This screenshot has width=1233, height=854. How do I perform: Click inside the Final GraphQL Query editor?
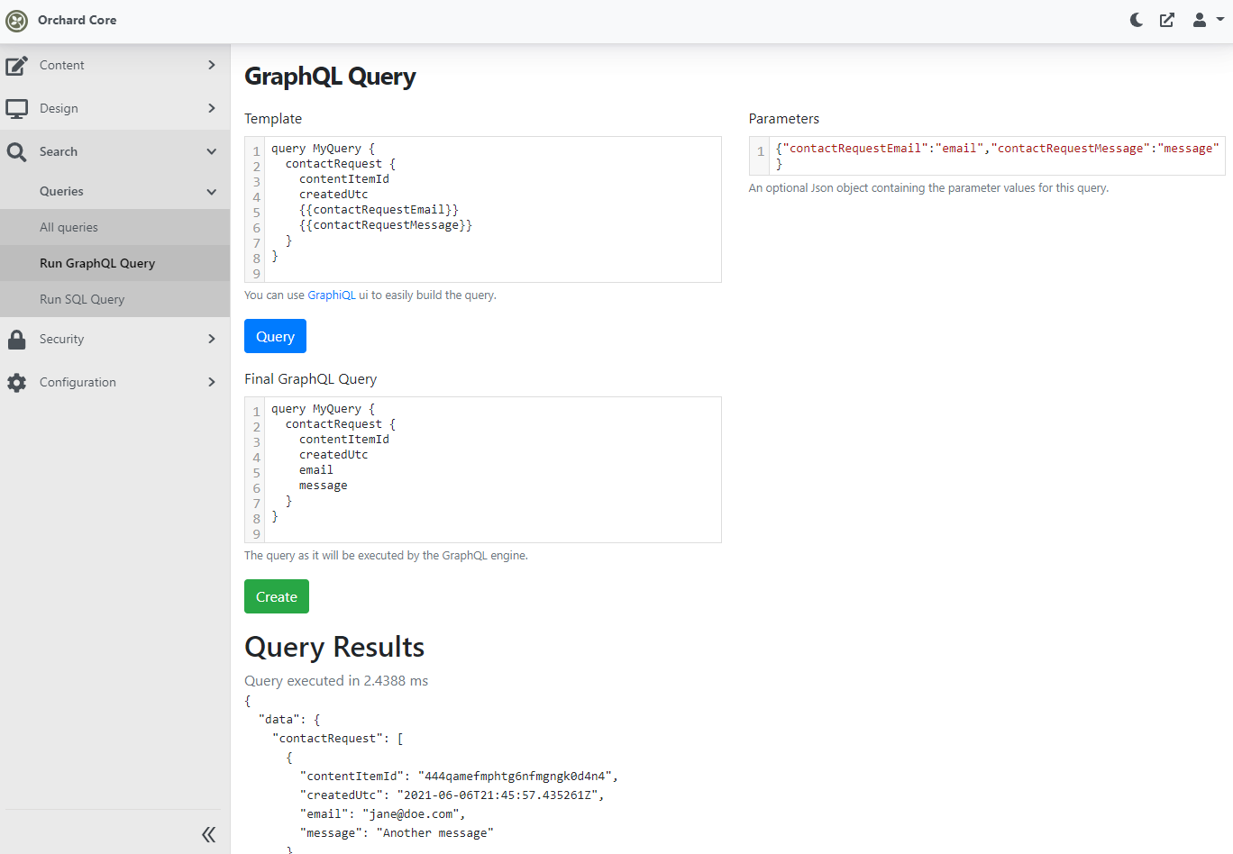tap(483, 469)
